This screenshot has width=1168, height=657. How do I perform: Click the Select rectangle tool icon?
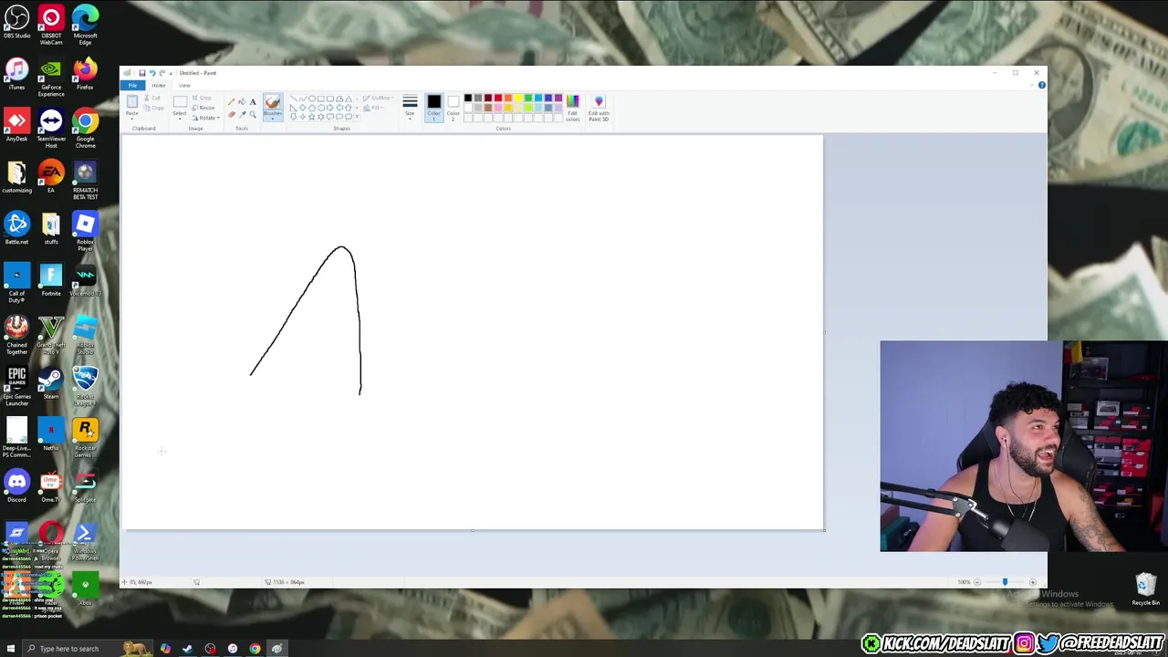point(180,101)
